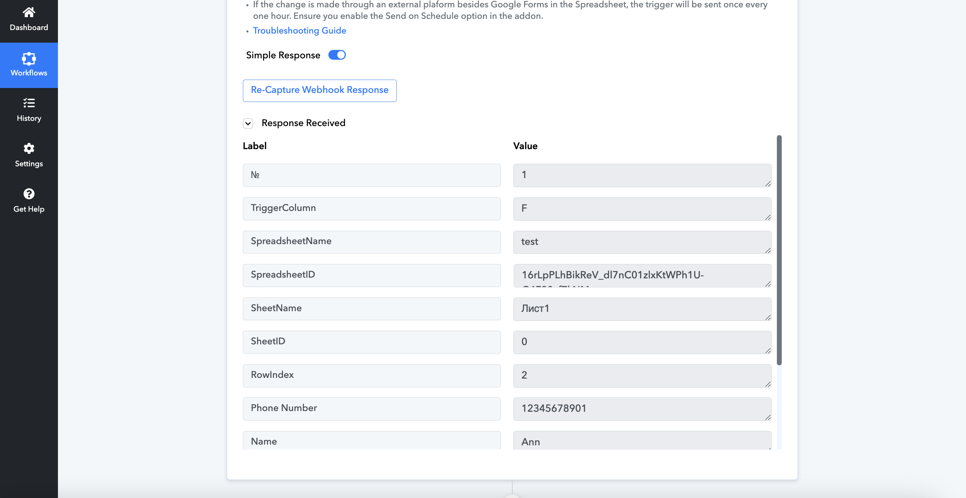
Task: Click the resize handle of TriggerColumn value
Action: [768, 217]
